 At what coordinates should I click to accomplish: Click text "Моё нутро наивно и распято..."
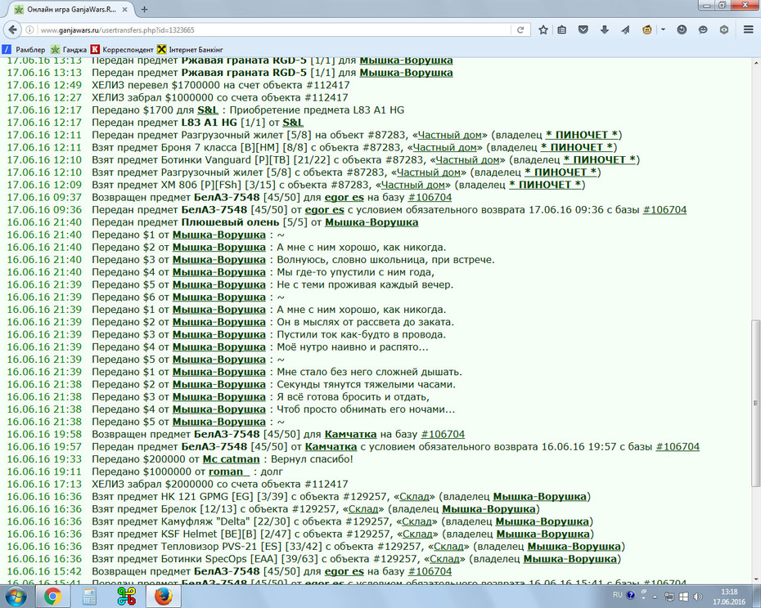(353, 347)
